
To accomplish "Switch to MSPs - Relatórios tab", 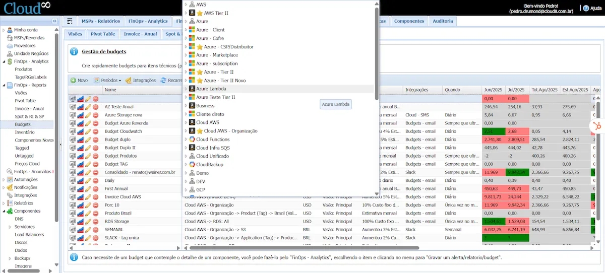I will point(101,21).
